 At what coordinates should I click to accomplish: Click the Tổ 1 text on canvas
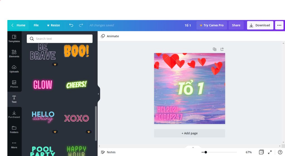[191, 88]
